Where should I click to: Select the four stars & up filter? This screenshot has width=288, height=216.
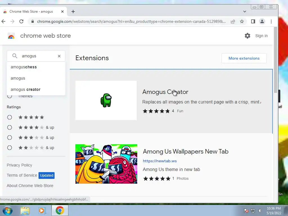[x=10, y=127]
